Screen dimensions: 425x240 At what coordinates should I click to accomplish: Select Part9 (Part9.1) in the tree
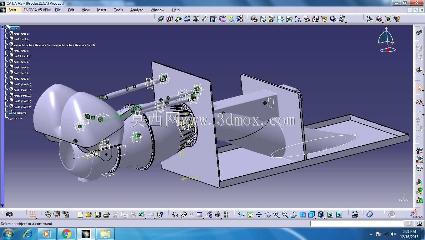(21, 79)
